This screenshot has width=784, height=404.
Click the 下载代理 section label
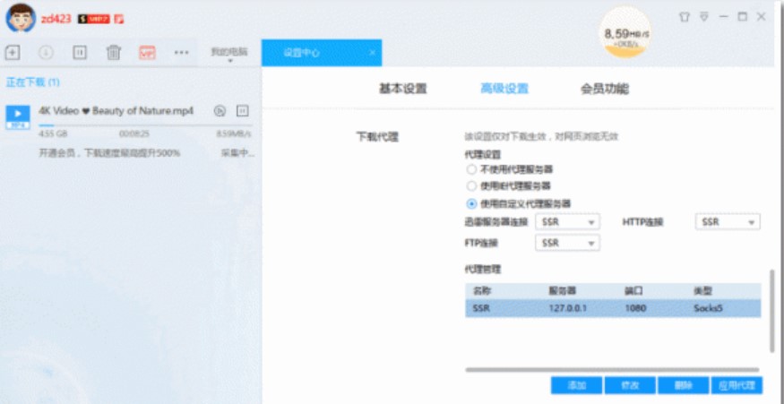click(377, 137)
